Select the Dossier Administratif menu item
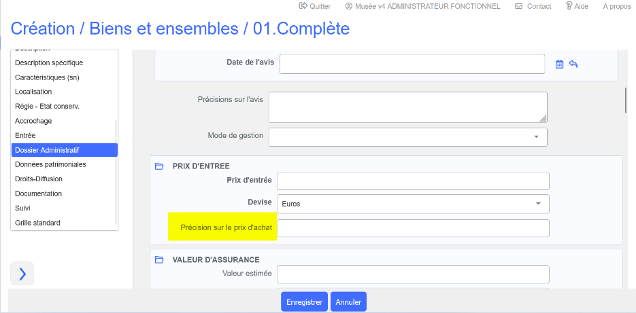Viewport: 636px width, 313px height. [65, 150]
